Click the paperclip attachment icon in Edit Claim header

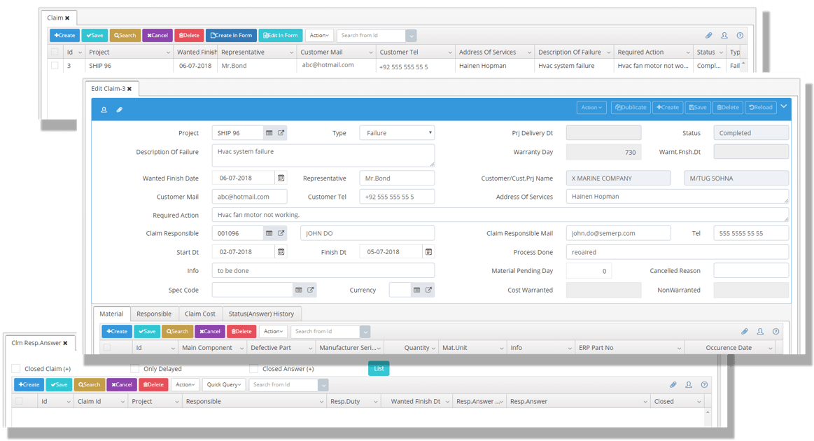click(x=120, y=110)
